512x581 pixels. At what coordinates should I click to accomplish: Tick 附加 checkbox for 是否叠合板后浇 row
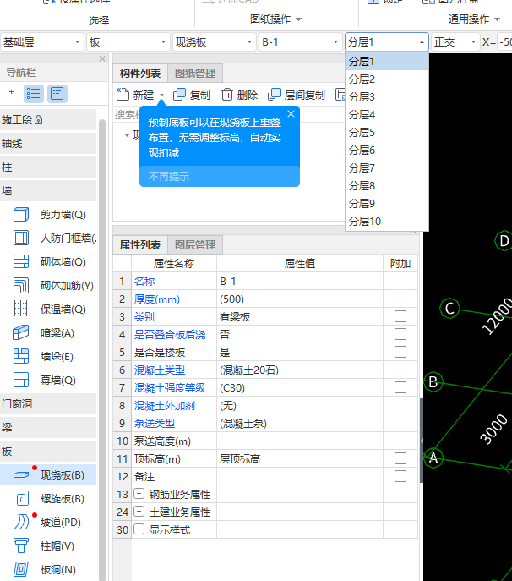[x=400, y=334]
